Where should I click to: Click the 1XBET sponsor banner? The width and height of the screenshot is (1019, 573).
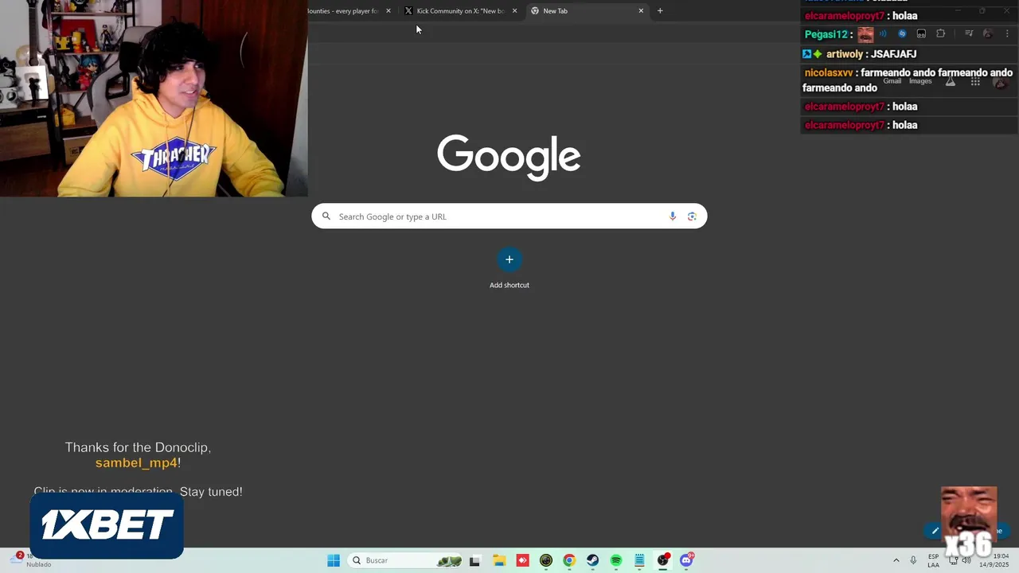coord(107,525)
